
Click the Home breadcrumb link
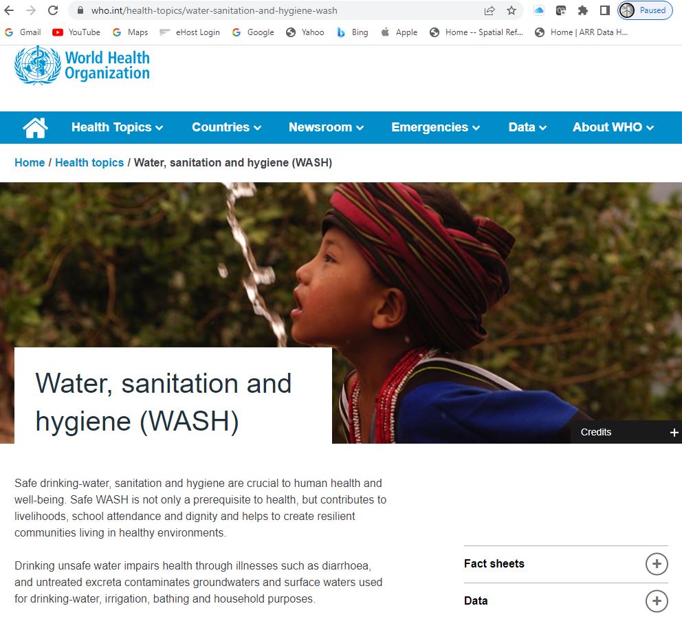(x=30, y=163)
